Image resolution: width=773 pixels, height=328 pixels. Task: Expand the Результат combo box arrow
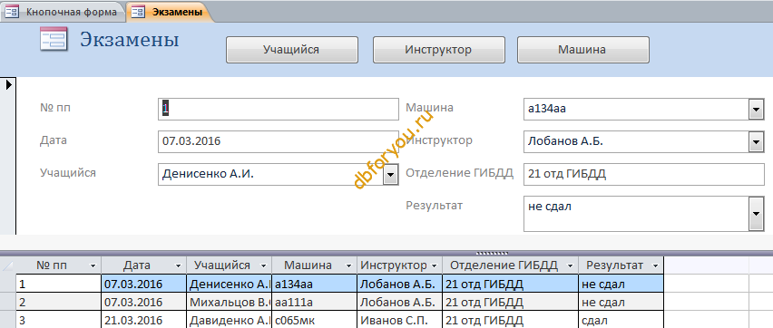756,213
